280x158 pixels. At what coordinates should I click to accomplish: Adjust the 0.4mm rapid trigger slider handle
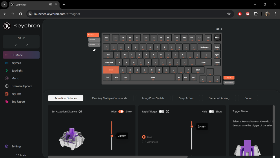pyautogui.click(x=192, y=126)
